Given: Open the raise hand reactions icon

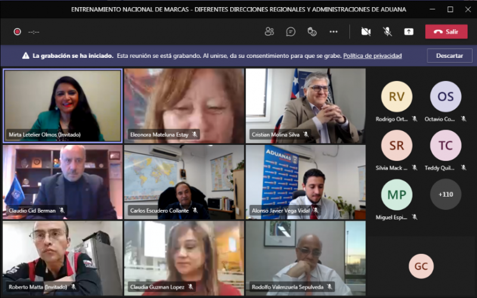Looking at the screenshot, I should coord(312,32).
